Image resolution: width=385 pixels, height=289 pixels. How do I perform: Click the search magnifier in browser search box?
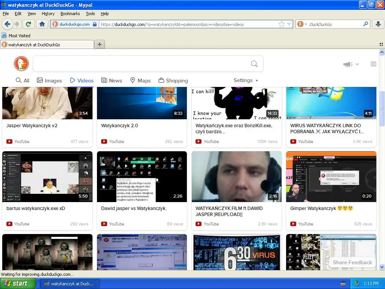(x=365, y=24)
